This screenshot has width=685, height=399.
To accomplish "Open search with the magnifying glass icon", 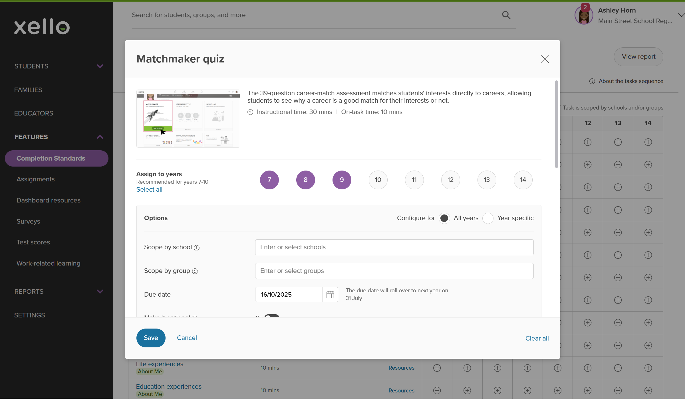I will pyautogui.click(x=506, y=15).
